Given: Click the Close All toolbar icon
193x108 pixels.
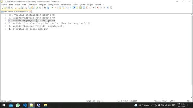Looking at the screenshot, I should (x=19, y=8).
